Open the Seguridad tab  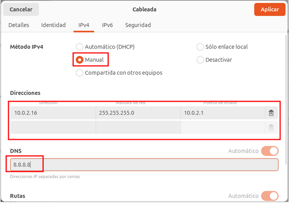click(x=138, y=25)
